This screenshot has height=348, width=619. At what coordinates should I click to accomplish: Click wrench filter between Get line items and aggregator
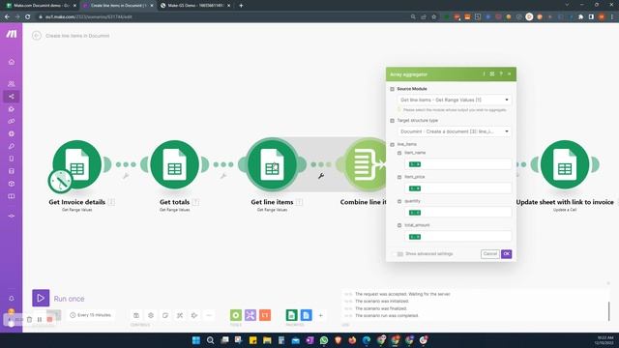tap(321, 176)
